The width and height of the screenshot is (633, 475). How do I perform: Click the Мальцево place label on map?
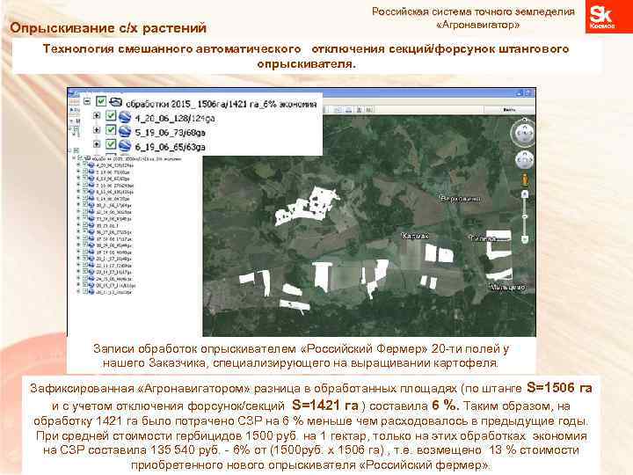pyautogui.click(x=508, y=287)
